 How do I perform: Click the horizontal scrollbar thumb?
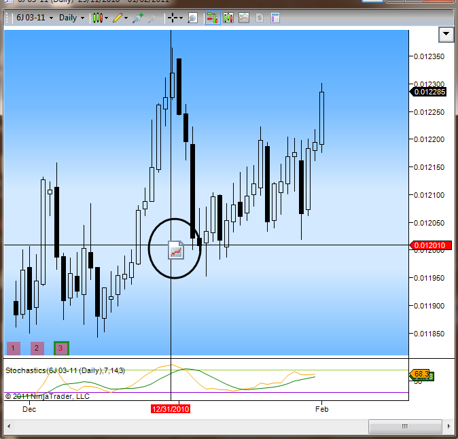[405, 427]
